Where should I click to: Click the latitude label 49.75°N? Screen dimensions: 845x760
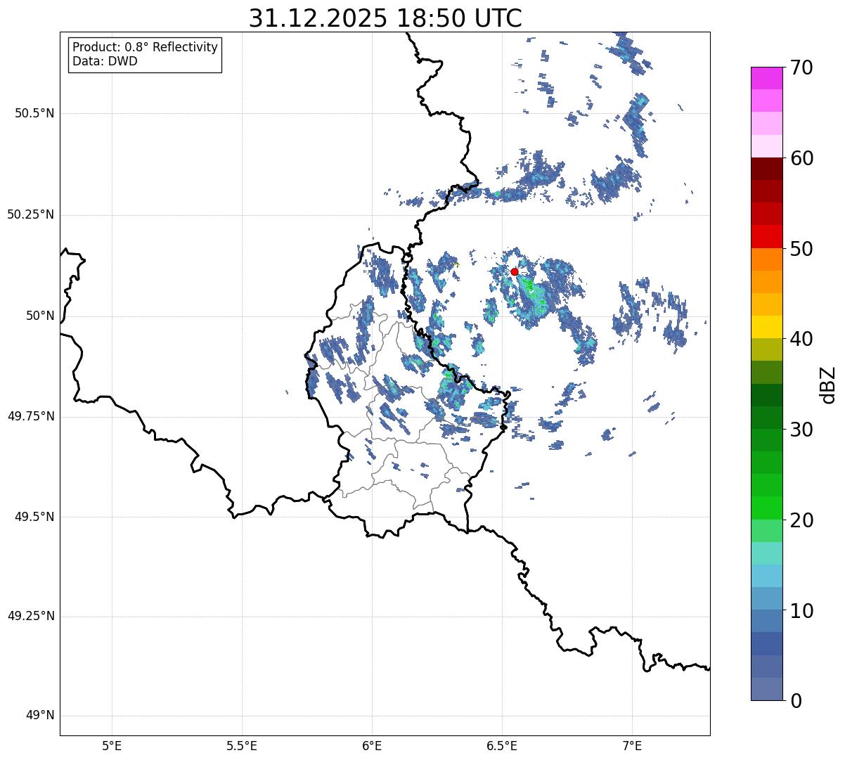coord(30,416)
